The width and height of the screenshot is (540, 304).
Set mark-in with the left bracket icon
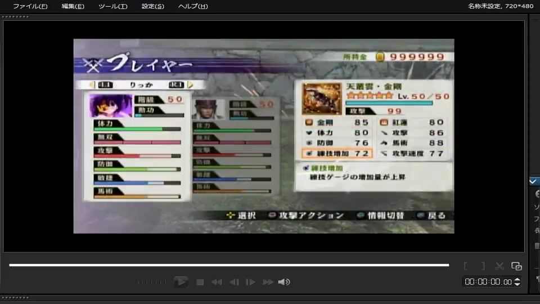pyautogui.click(x=466, y=266)
